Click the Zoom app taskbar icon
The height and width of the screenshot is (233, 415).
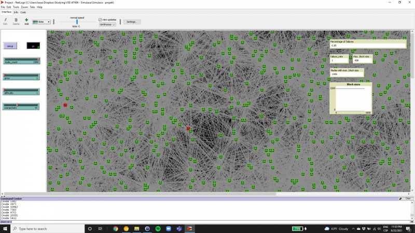tap(169, 228)
